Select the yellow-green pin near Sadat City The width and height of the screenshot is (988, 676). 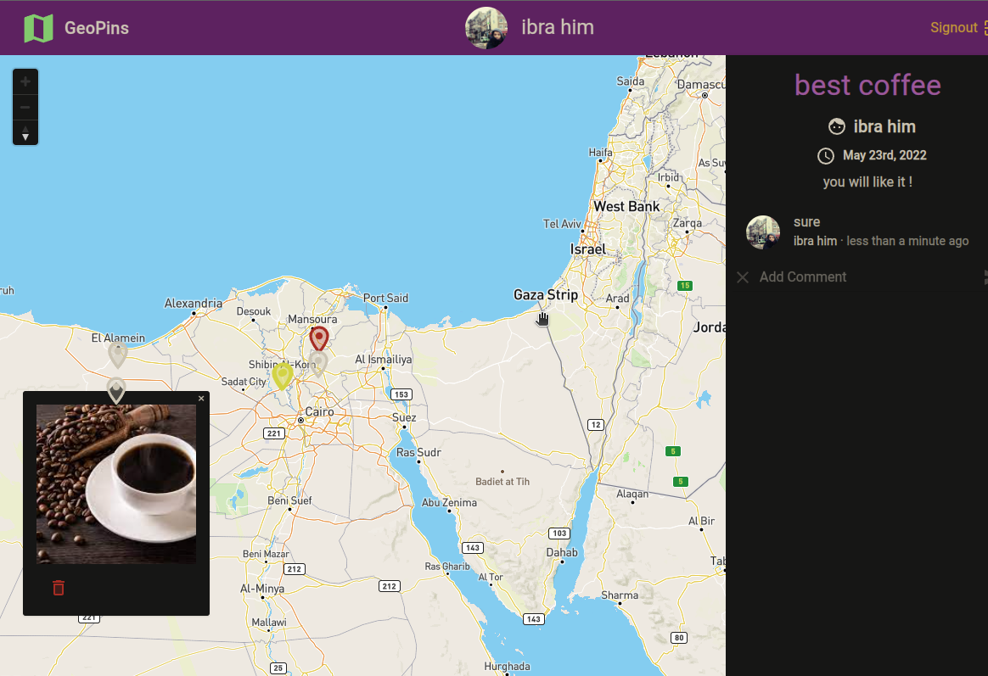pyautogui.click(x=283, y=374)
